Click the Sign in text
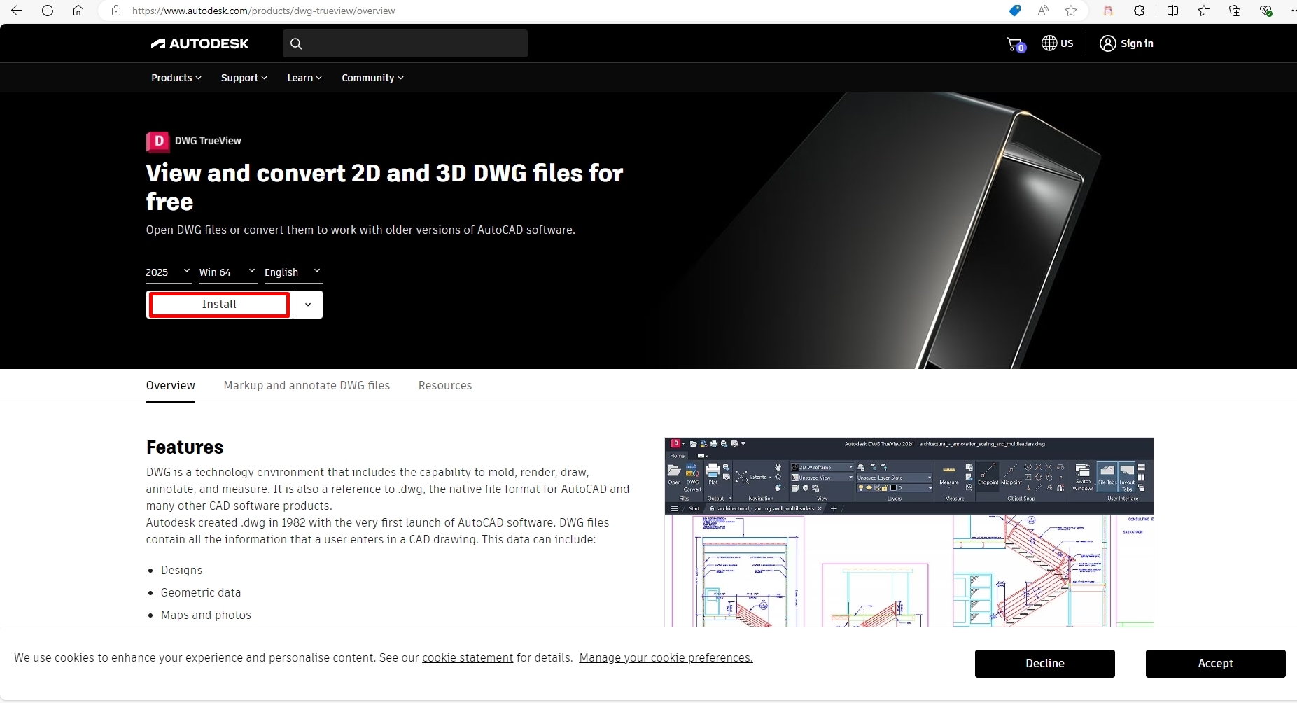Screen dimensions: 1297x703 coord(1137,43)
